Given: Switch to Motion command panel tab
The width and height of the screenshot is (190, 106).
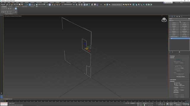Looking at the screenshot, I should tap(177, 16).
